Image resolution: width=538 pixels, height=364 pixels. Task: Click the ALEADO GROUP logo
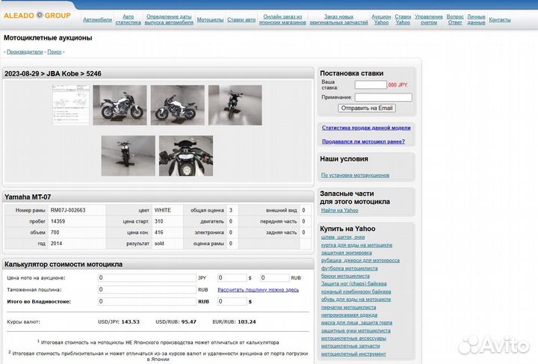tap(37, 15)
